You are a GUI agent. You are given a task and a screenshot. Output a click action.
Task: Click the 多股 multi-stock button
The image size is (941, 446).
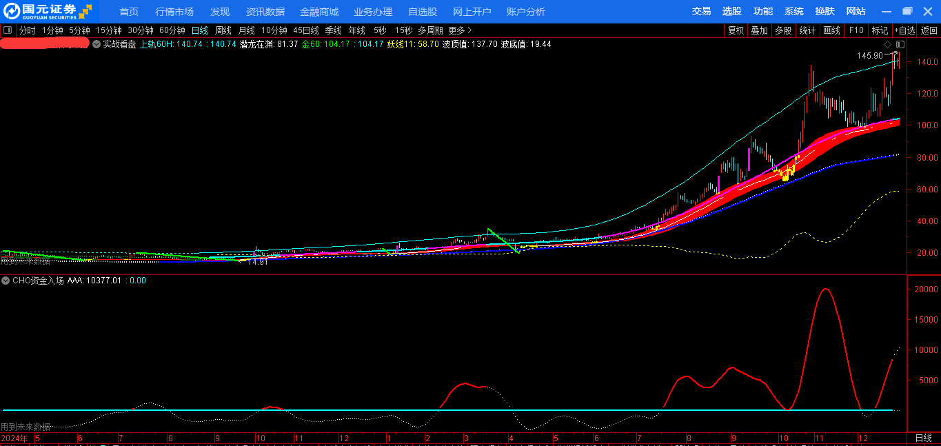783,30
